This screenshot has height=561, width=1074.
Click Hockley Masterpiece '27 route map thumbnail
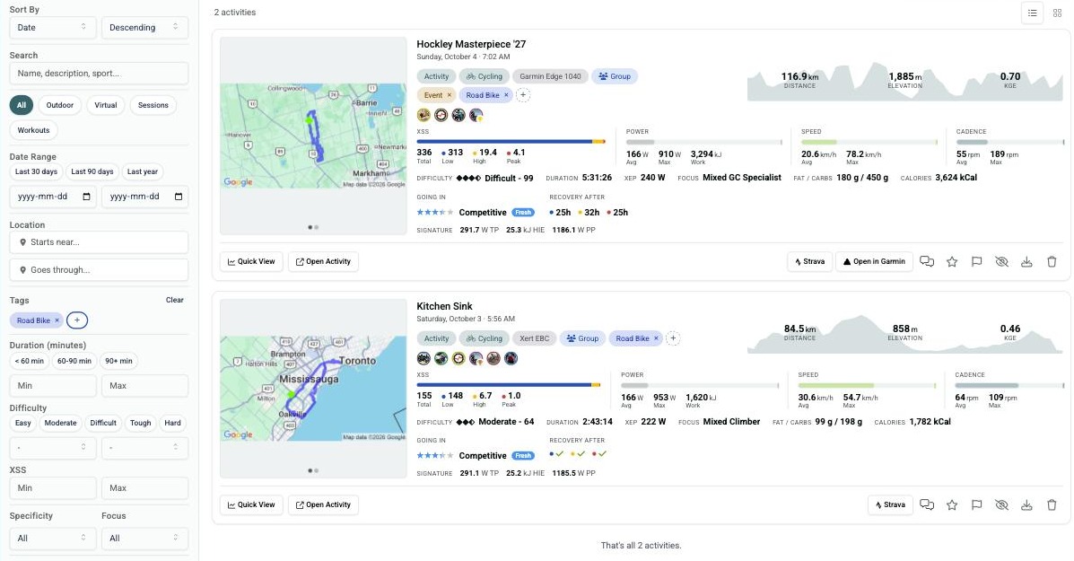pyautogui.click(x=313, y=136)
